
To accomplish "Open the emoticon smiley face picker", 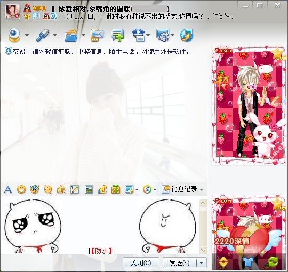I will [x=21, y=189].
